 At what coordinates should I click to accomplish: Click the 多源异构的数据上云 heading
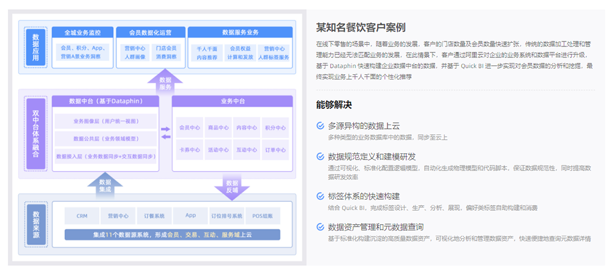point(364,126)
